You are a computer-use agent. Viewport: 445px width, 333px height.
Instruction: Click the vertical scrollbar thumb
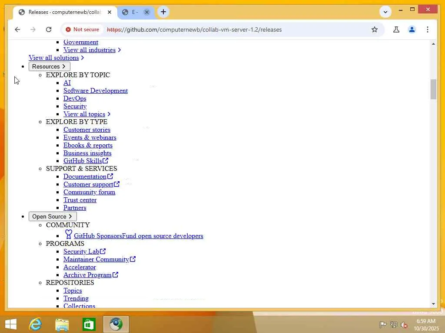[x=433, y=89]
